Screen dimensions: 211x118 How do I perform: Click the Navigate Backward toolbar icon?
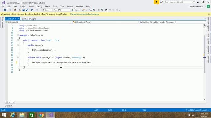[x=5, y=10]
